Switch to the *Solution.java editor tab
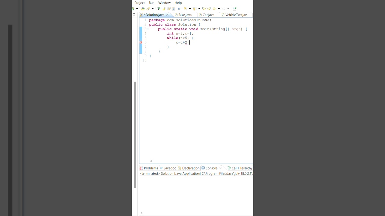This screenshot has width=385, height=216. tap(154, 15)
